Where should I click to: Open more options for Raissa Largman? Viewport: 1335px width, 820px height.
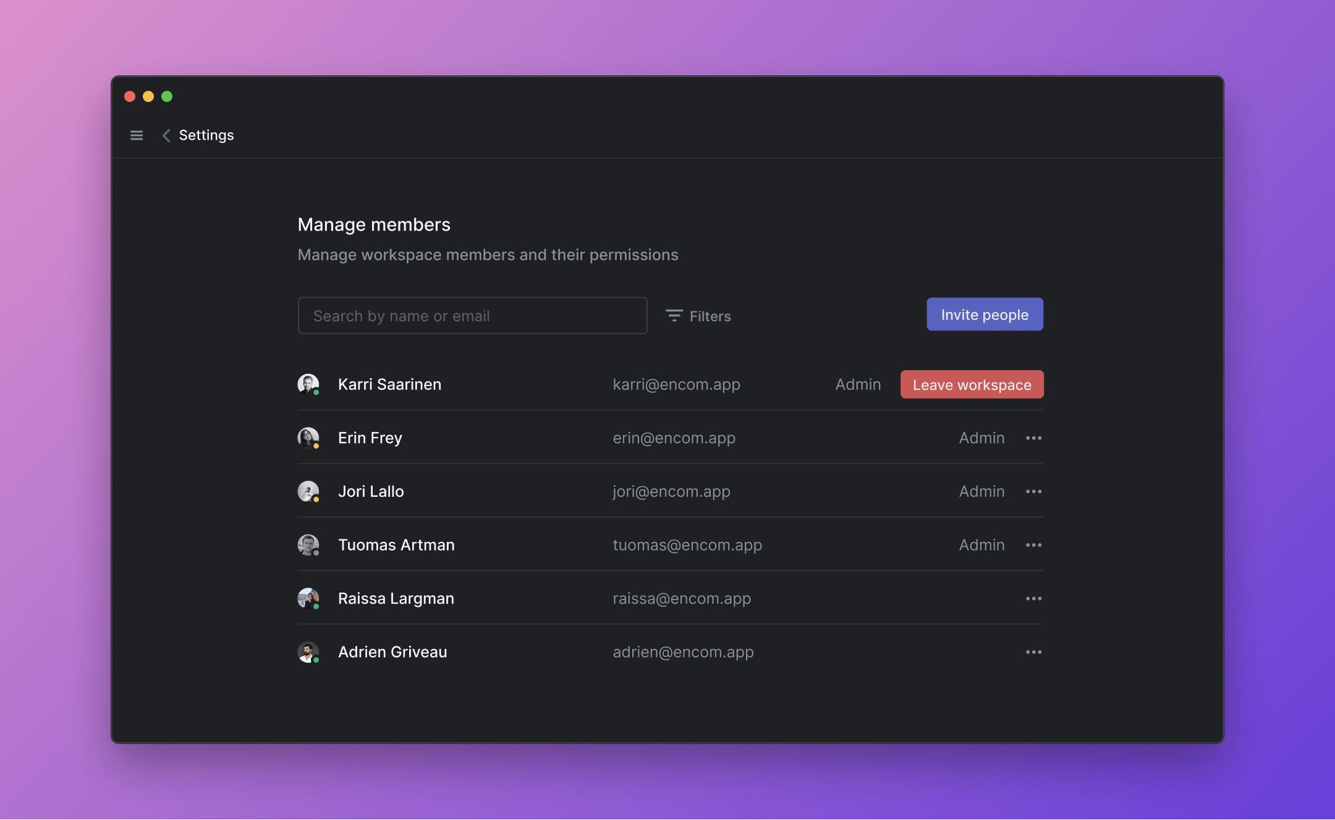tap(1033, 599)
